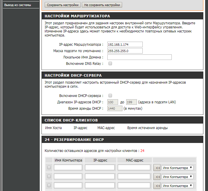The width and height of the screenshot is (208, 191).
Task: Open second row Имя Компьютера dropdown
Action: (x=178, y=177)
